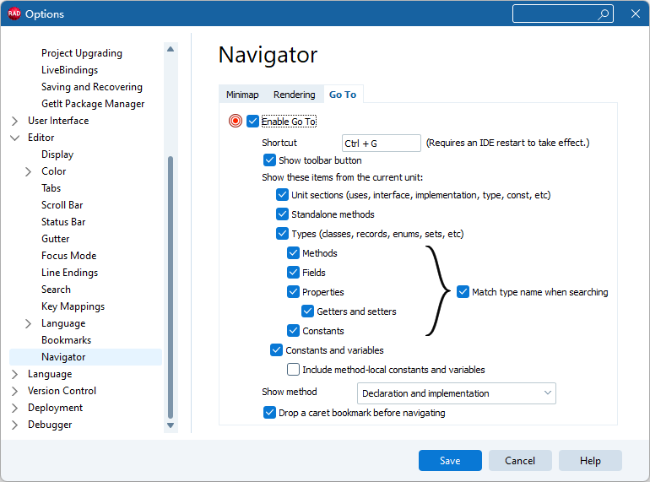The width and height of the screenshot is (650, 482).
Task: Enable Include method-local constants and variables
Action: 293,369
